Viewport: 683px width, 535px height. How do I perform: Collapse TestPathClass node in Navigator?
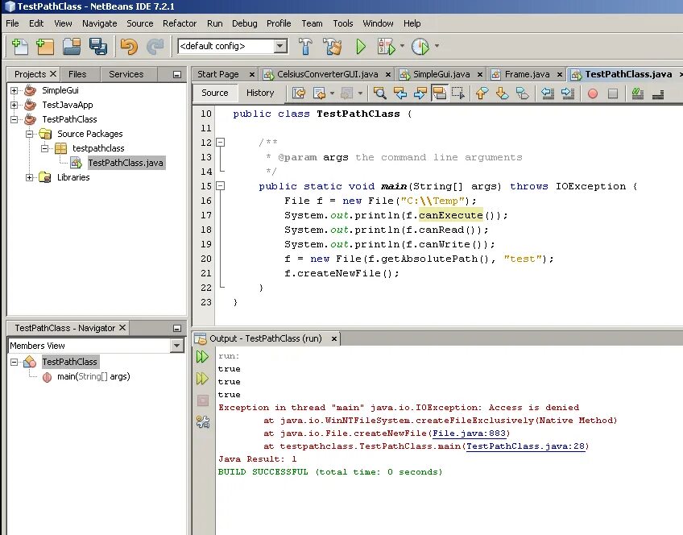click(x=14, y=362)
